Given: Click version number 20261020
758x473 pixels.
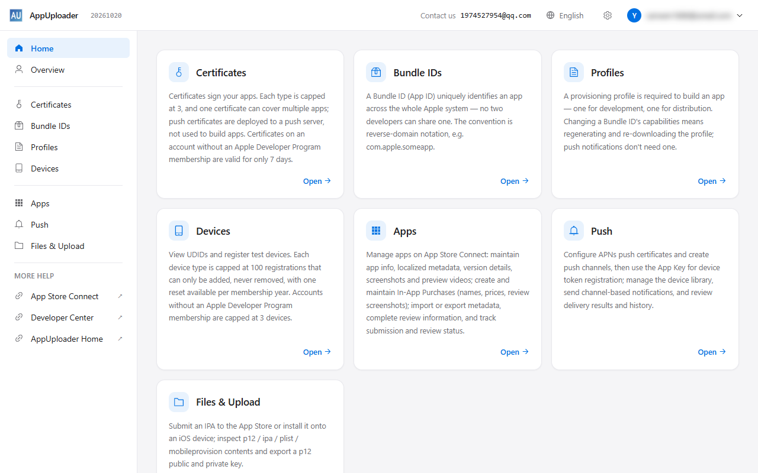Looking at the screenshot, I should tap(106, 16).
